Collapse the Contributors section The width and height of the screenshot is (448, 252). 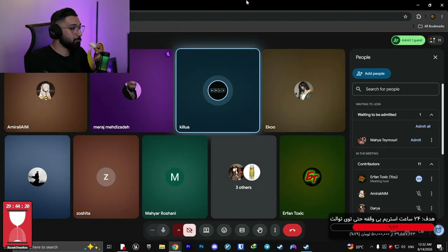tap(432, 164)
